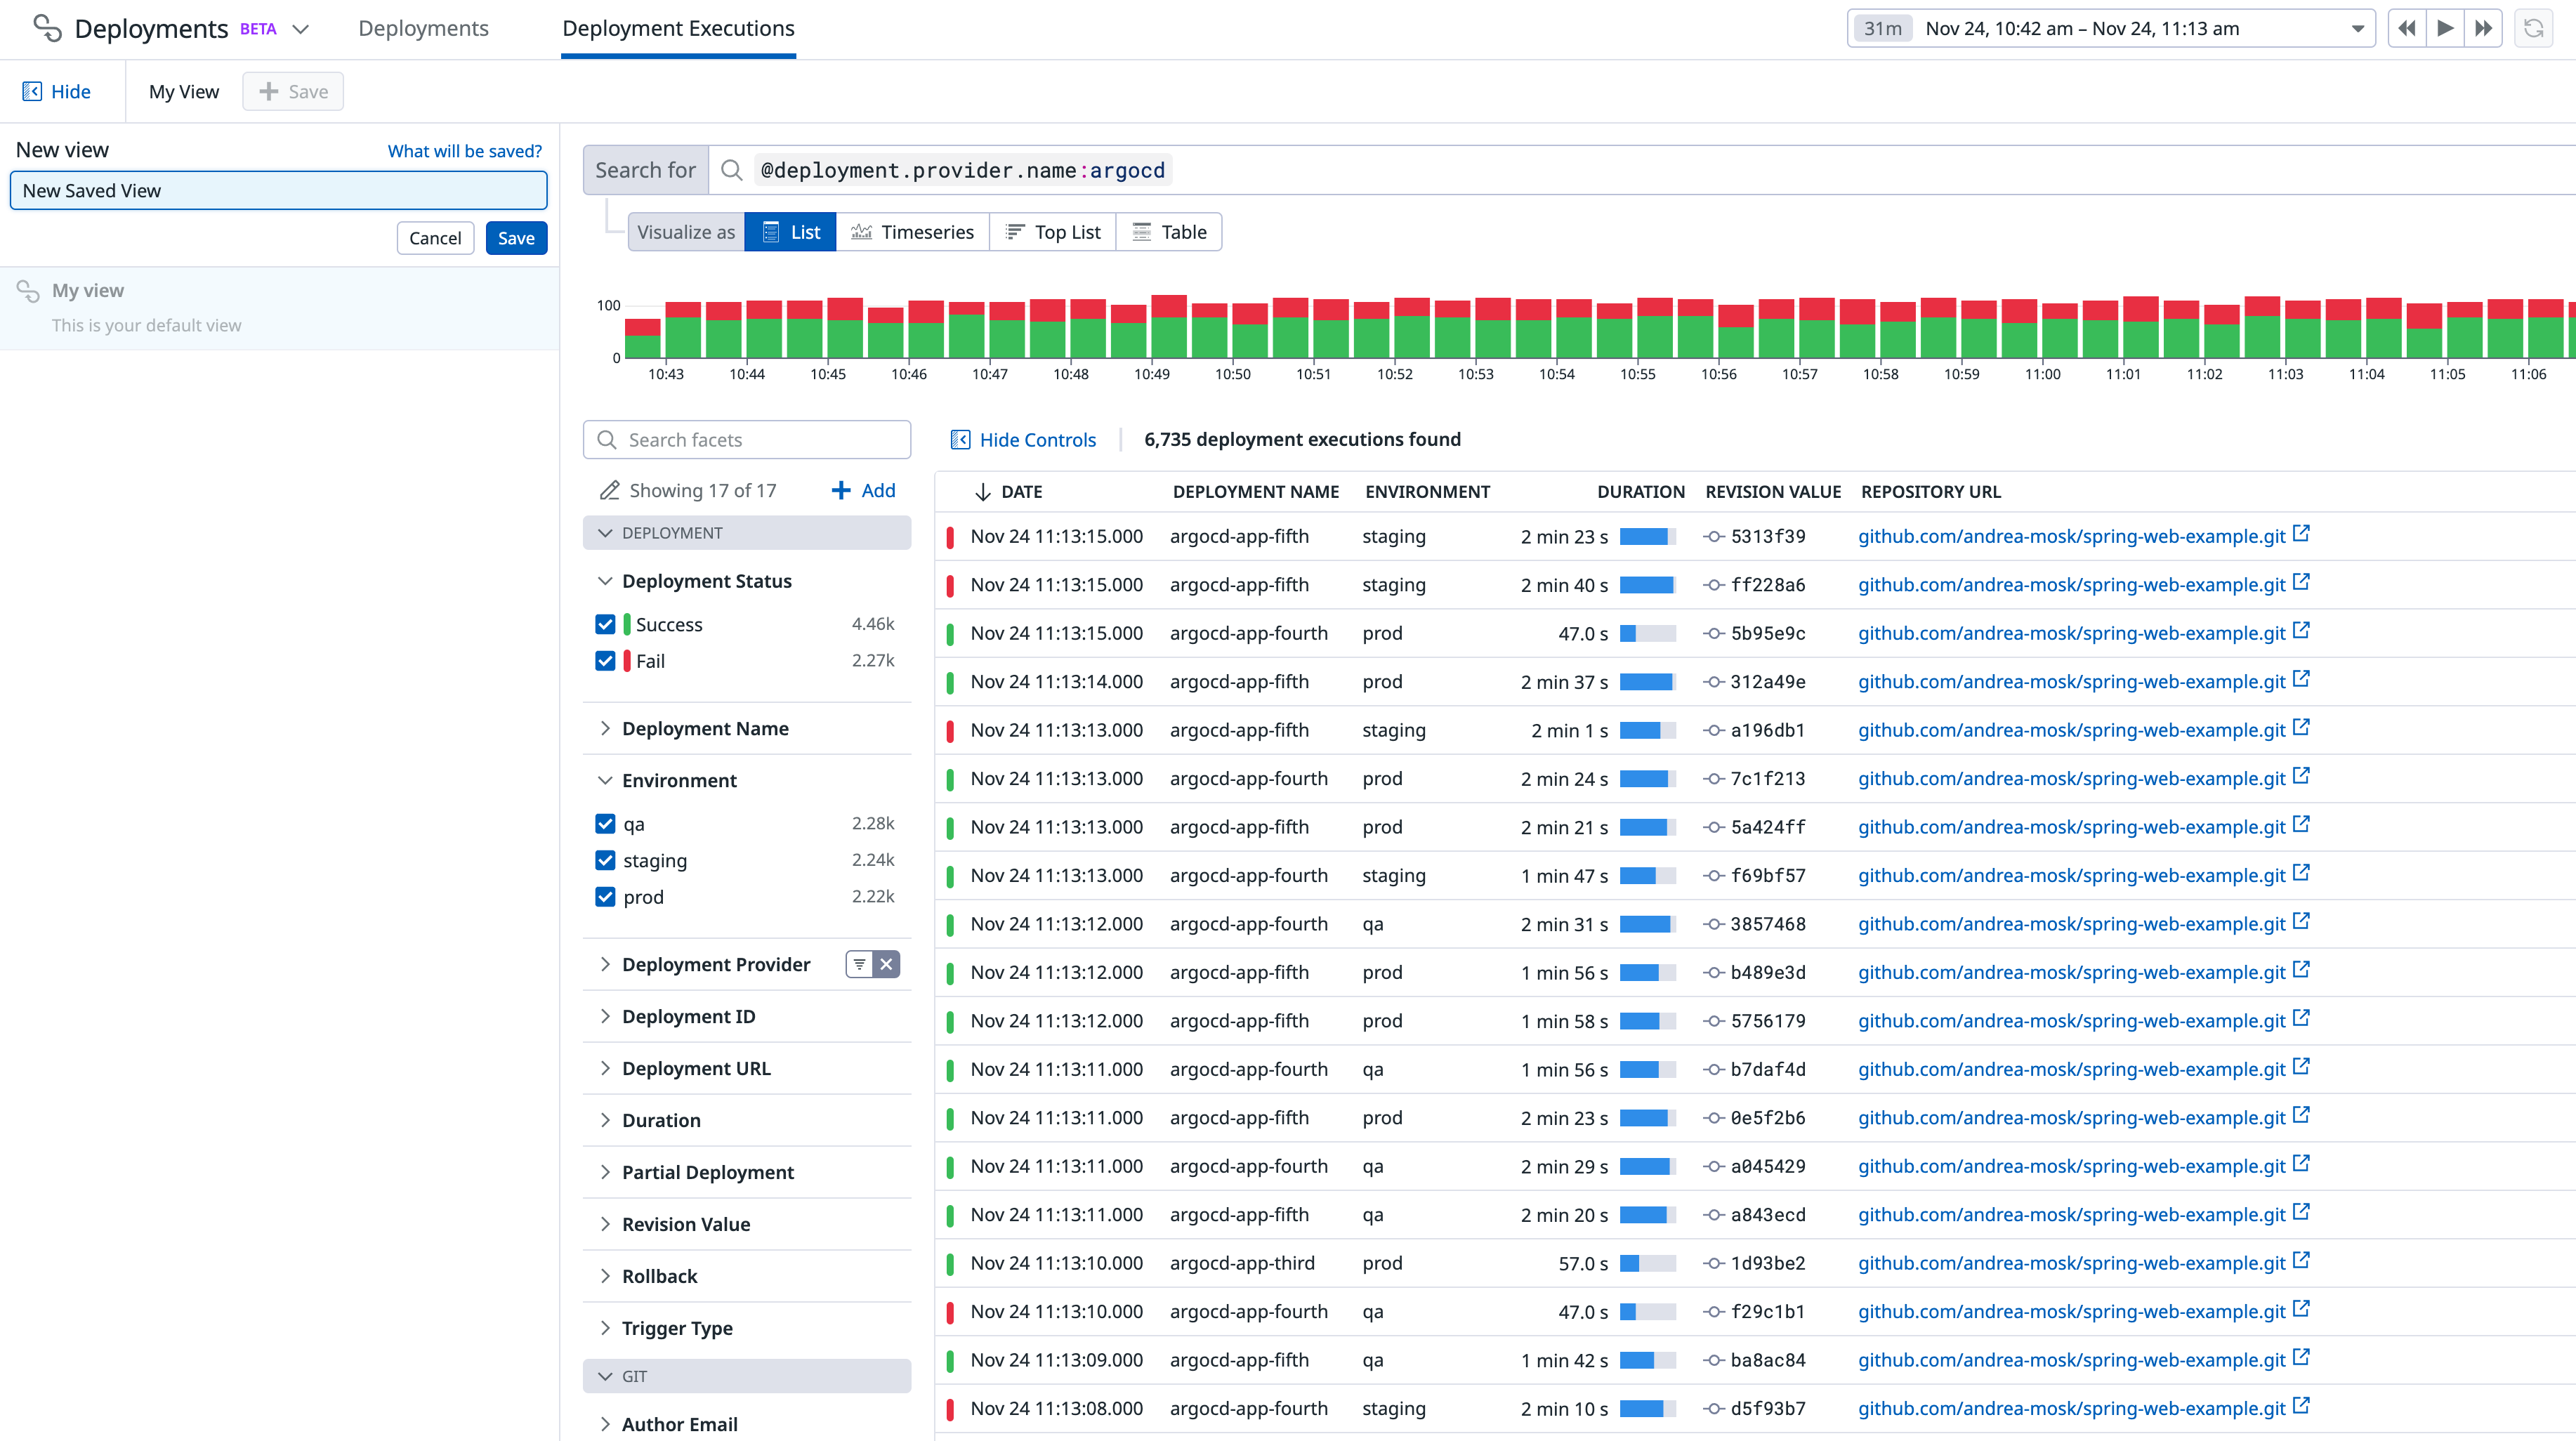
Task: Click commit icon beside a196db1
Action: coord(1714,730)
